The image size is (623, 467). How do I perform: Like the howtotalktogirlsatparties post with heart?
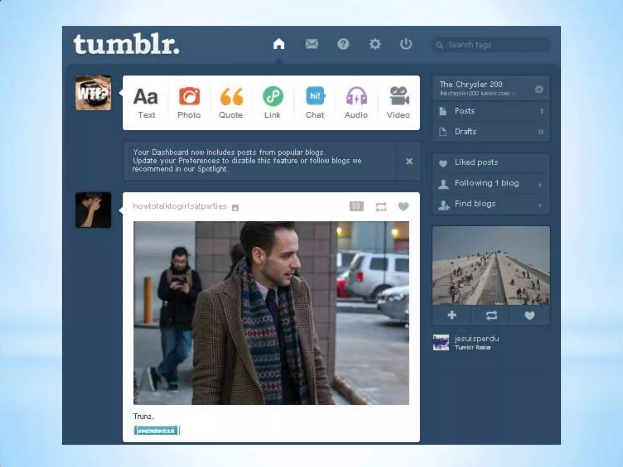coord(403,207)
